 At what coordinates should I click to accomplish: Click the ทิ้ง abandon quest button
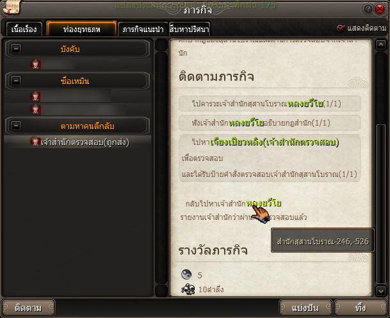tap(361, 308)
